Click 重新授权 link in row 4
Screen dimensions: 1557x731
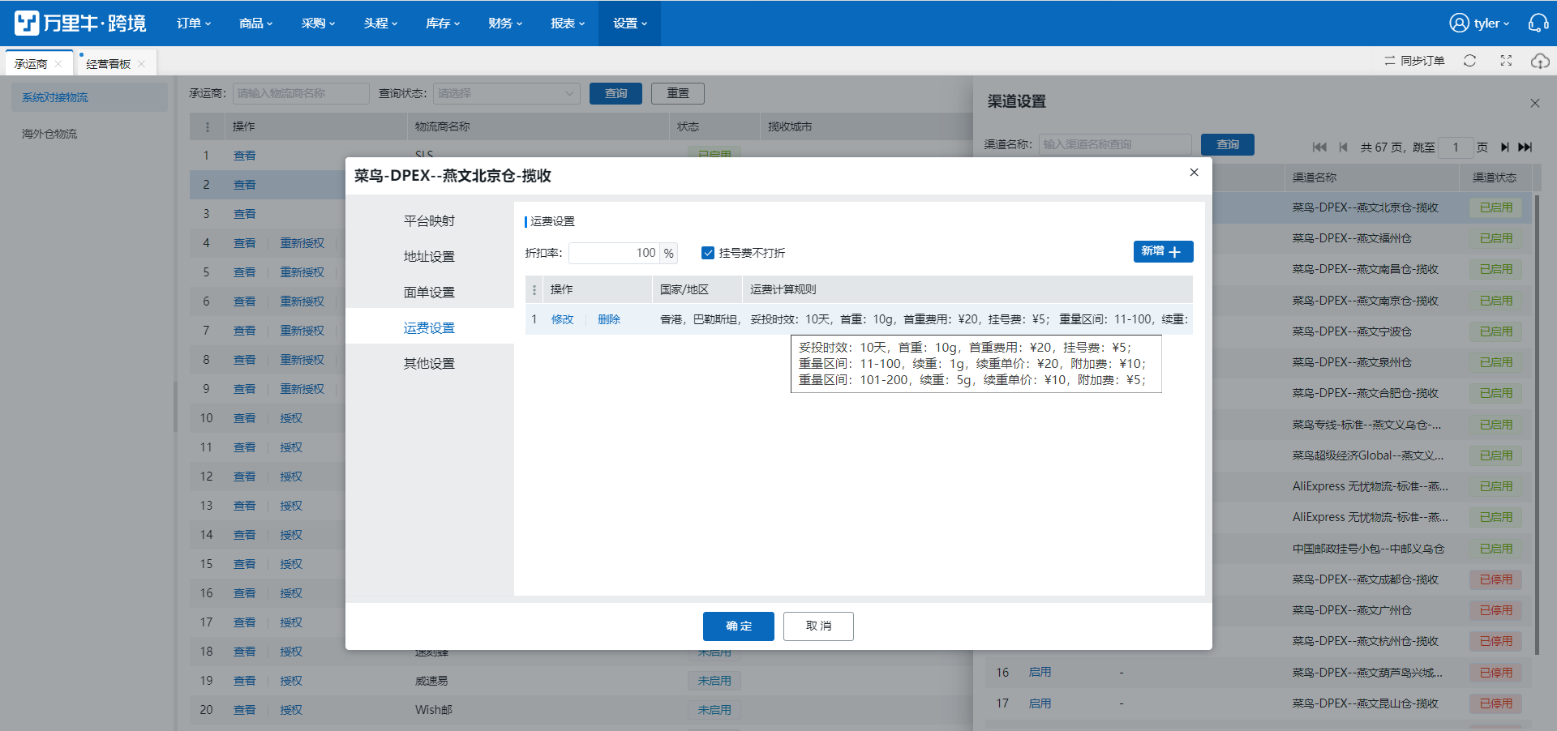[302, 243]
